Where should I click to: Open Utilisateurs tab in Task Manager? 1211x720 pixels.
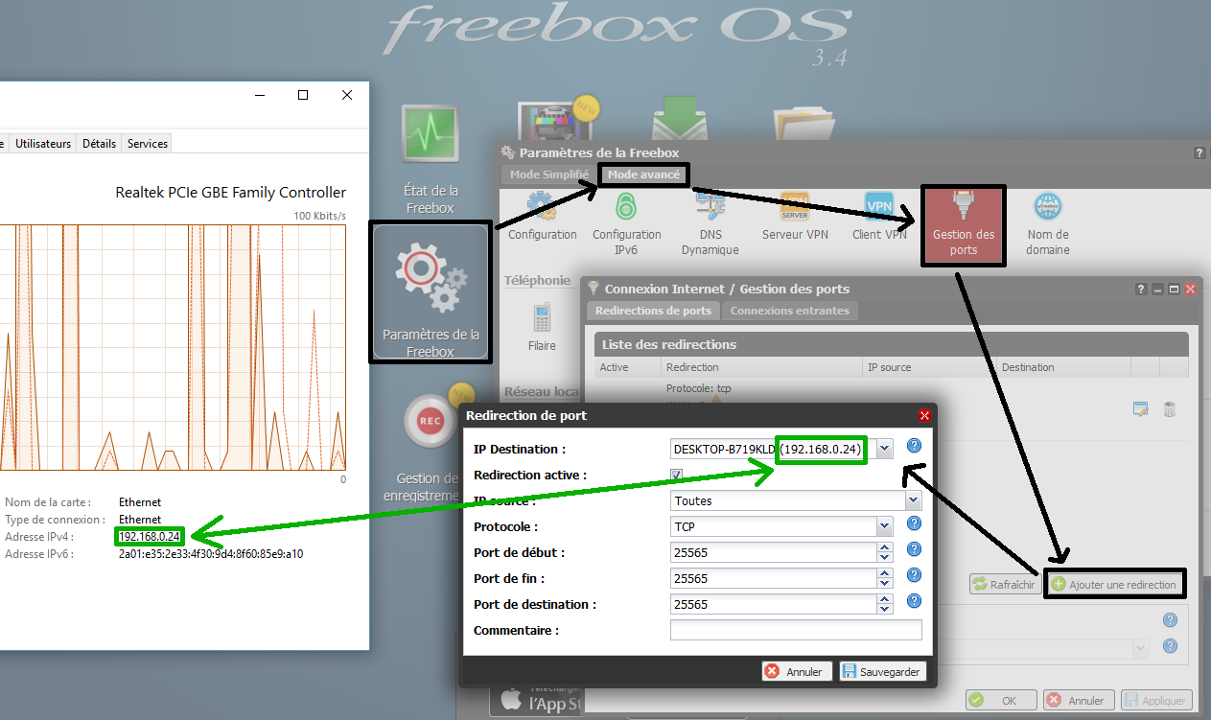(43, 144)
